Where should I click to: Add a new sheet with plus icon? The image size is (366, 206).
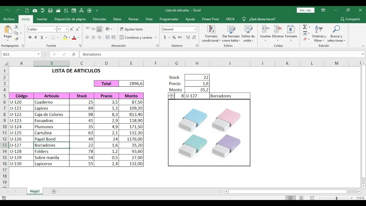[x=54, y=191]
